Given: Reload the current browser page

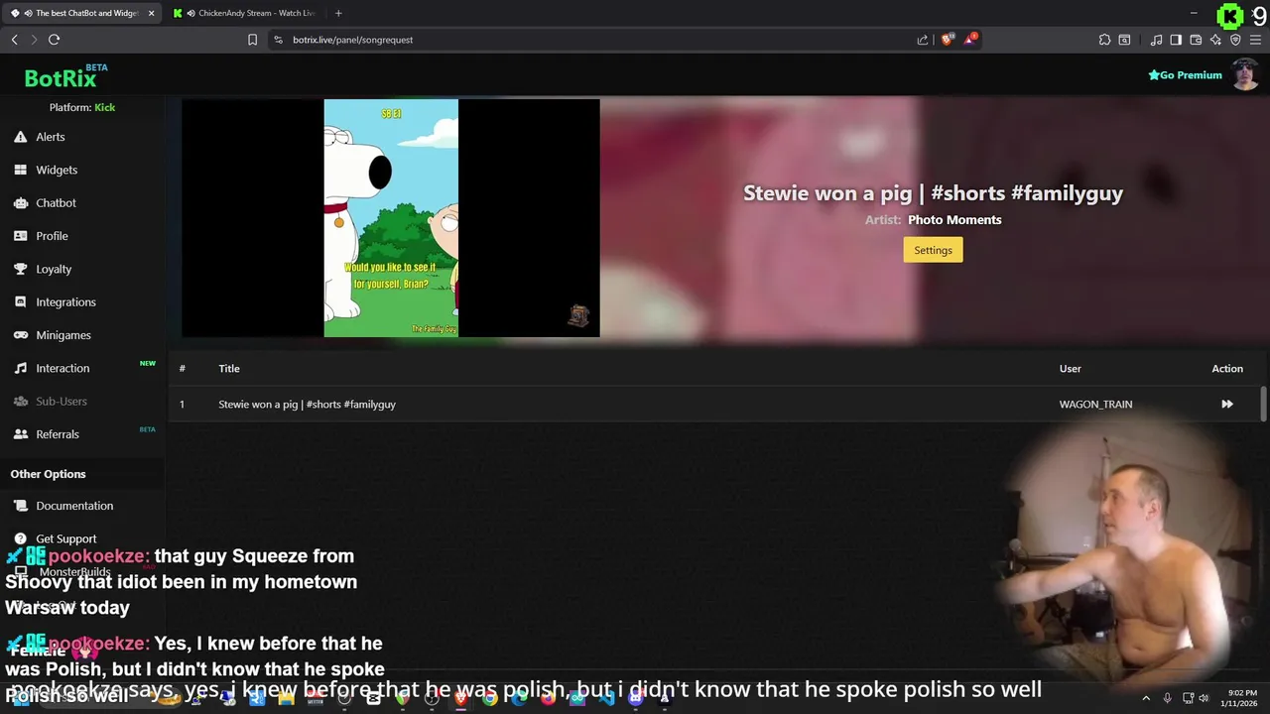Looking at the screenshot, I should [x=54, y=40].
